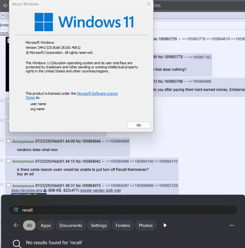The image size is (245, 248).
Task: Click 'buy an ad' post text
Action: tap(25, 174)
